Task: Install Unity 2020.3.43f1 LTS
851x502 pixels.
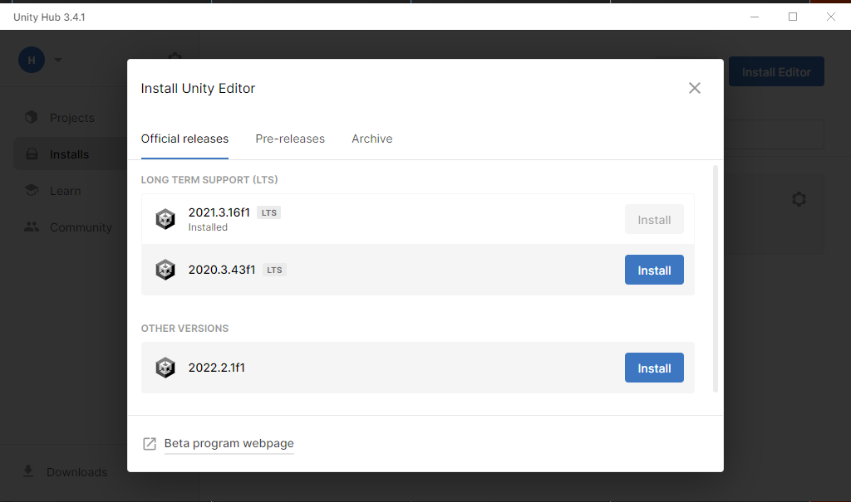Action: click(654, 270)
